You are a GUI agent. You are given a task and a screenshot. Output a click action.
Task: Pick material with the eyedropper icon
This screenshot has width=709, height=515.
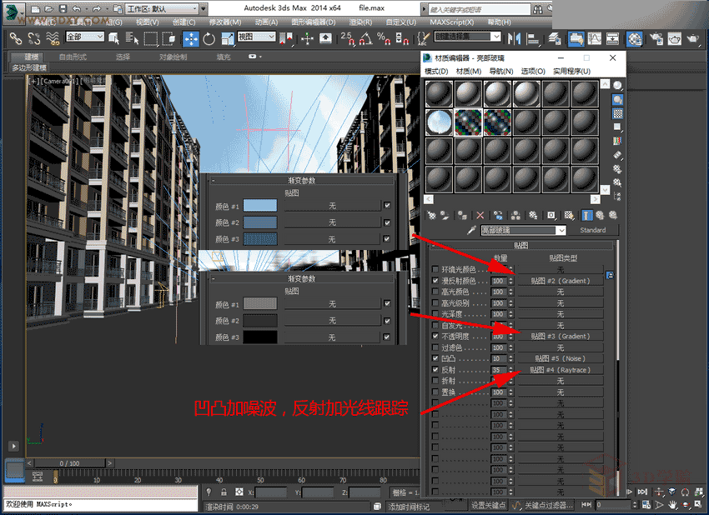click(x=471, y=230)
